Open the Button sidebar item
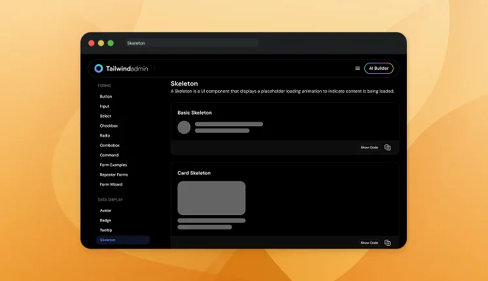This screenshot has height=281, width=488. click(x=106, y=97)
